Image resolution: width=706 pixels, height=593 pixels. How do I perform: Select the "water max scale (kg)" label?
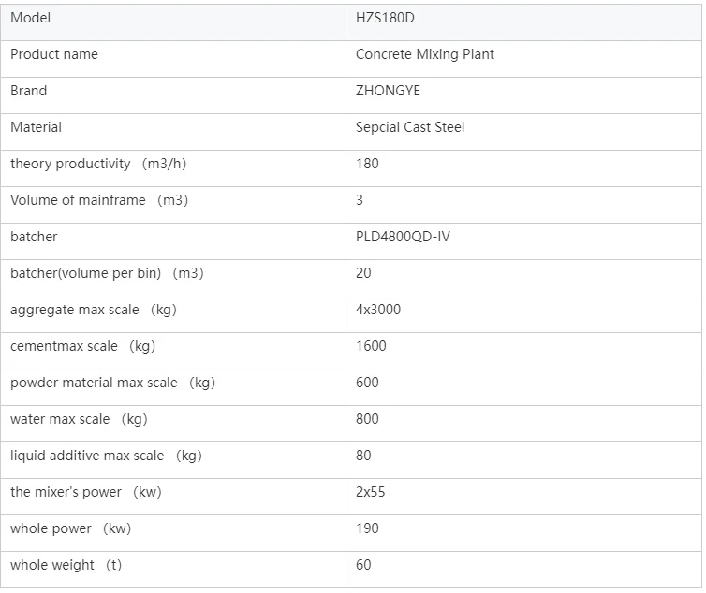pyautogui.click(x=79, y=419)
